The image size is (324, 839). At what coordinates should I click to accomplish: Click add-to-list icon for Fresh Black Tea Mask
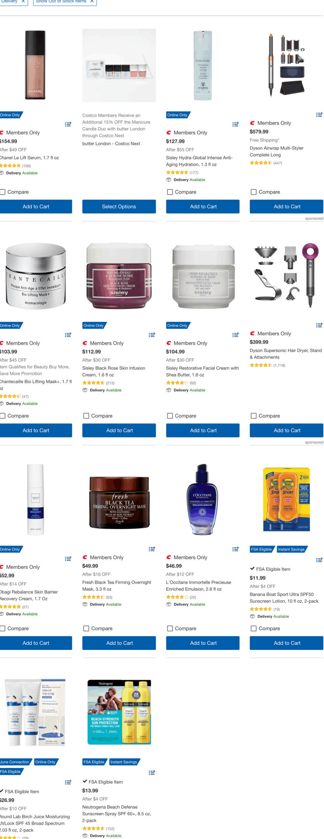(x=152, y=549)
